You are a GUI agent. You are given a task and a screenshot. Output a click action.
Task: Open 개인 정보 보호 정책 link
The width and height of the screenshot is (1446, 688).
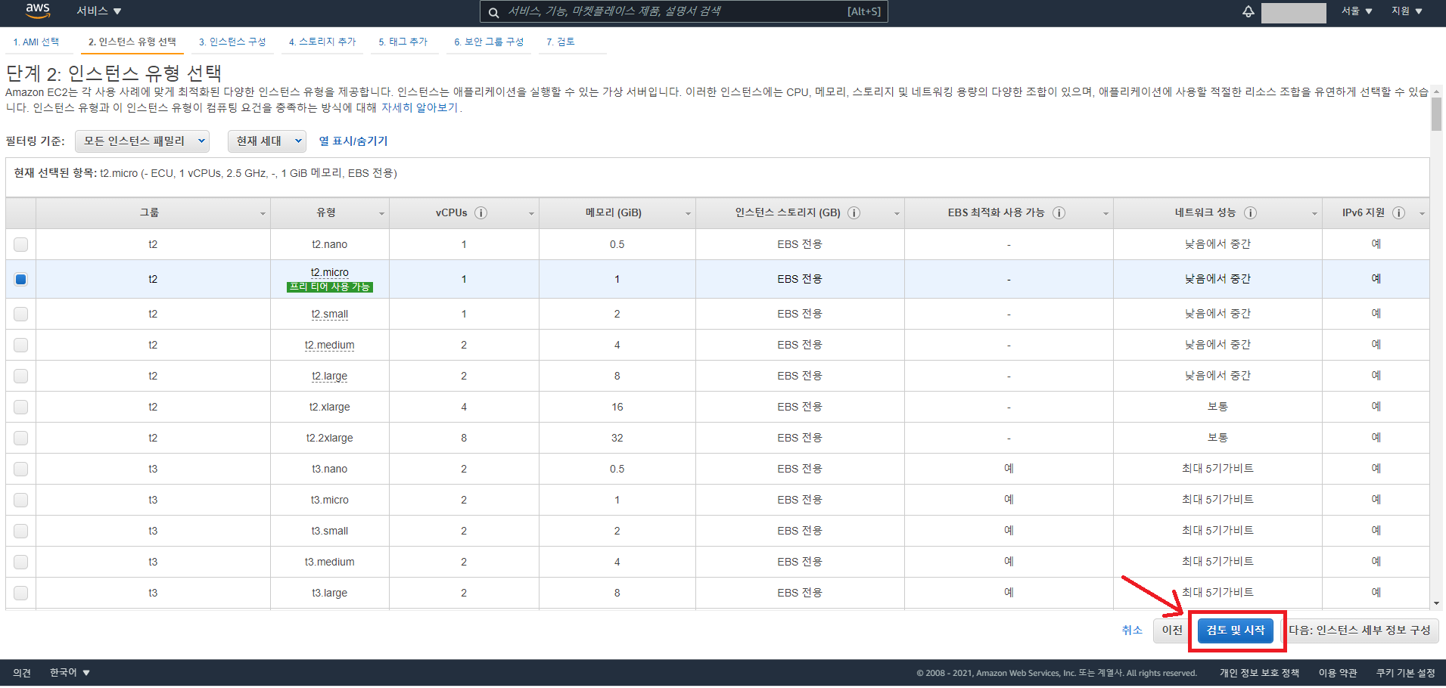tap(1259, 672)
